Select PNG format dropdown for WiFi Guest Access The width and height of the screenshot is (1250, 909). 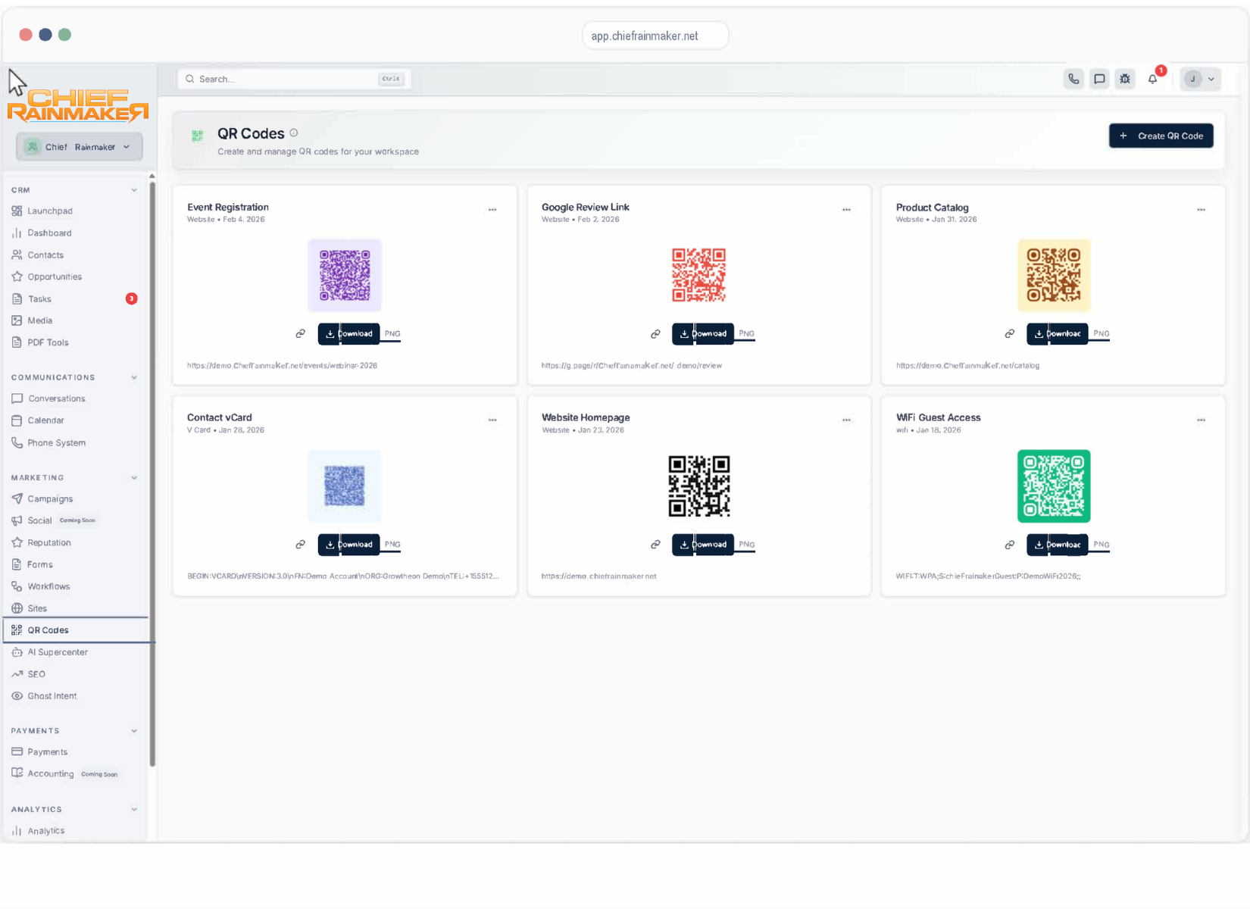click(1101, 545)
